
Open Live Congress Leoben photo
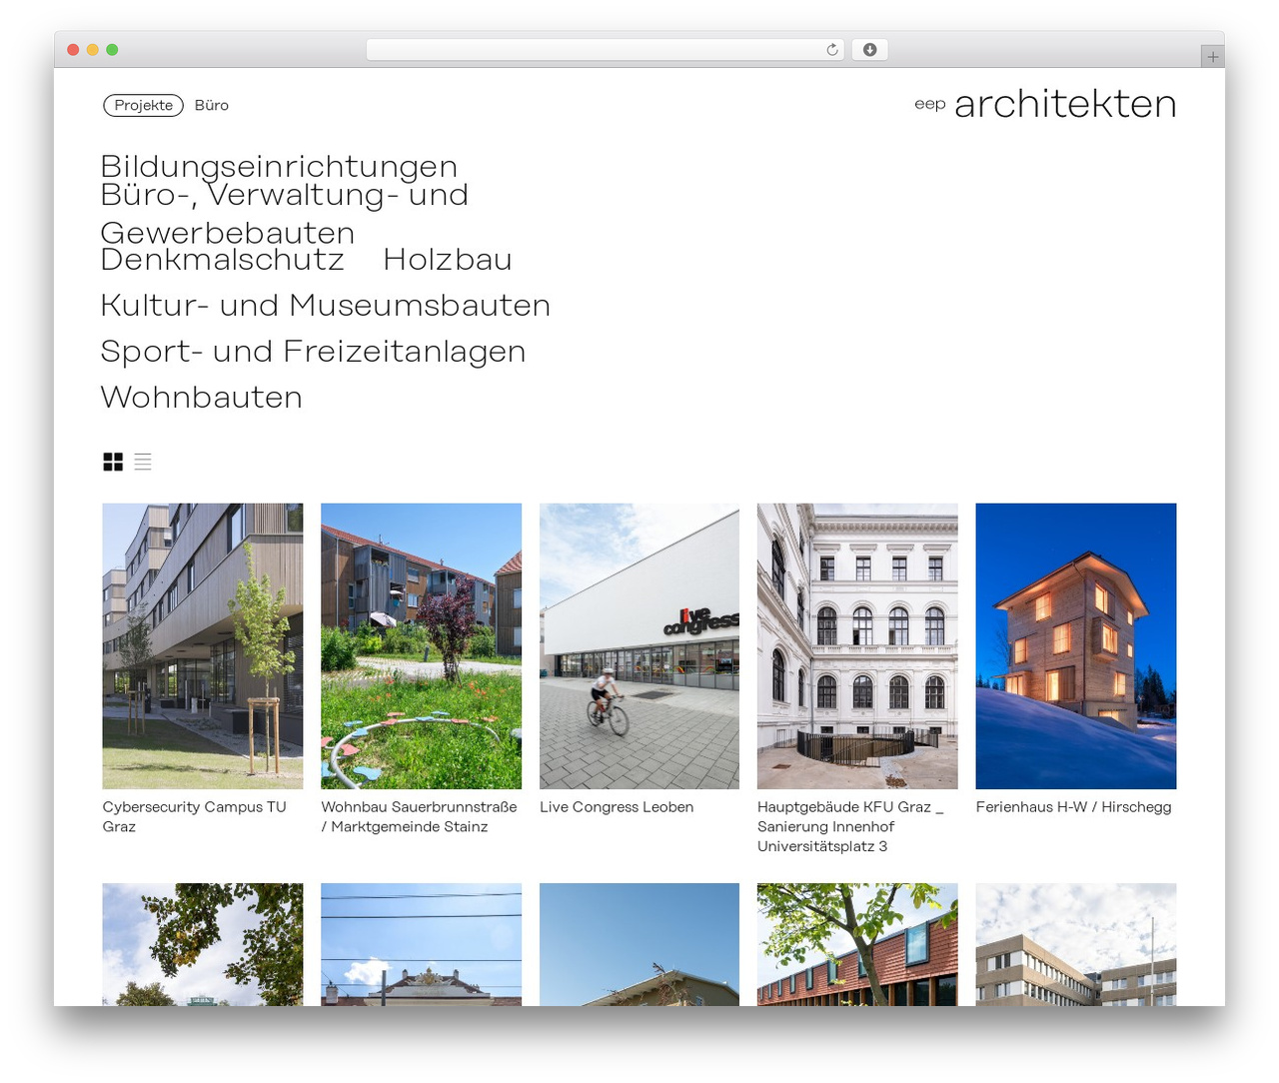click(639, 646)
